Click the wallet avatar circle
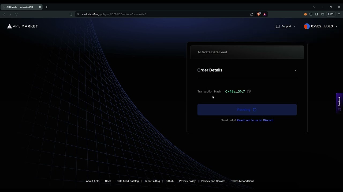 pos(307,26)
